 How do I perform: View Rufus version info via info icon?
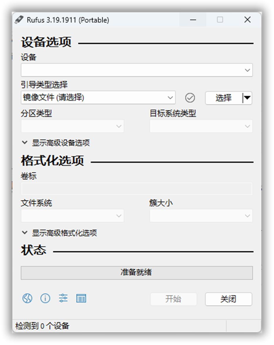45,298
